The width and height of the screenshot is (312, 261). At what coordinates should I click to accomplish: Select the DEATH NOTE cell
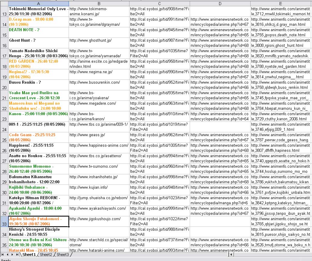click(x=38, y=32)
